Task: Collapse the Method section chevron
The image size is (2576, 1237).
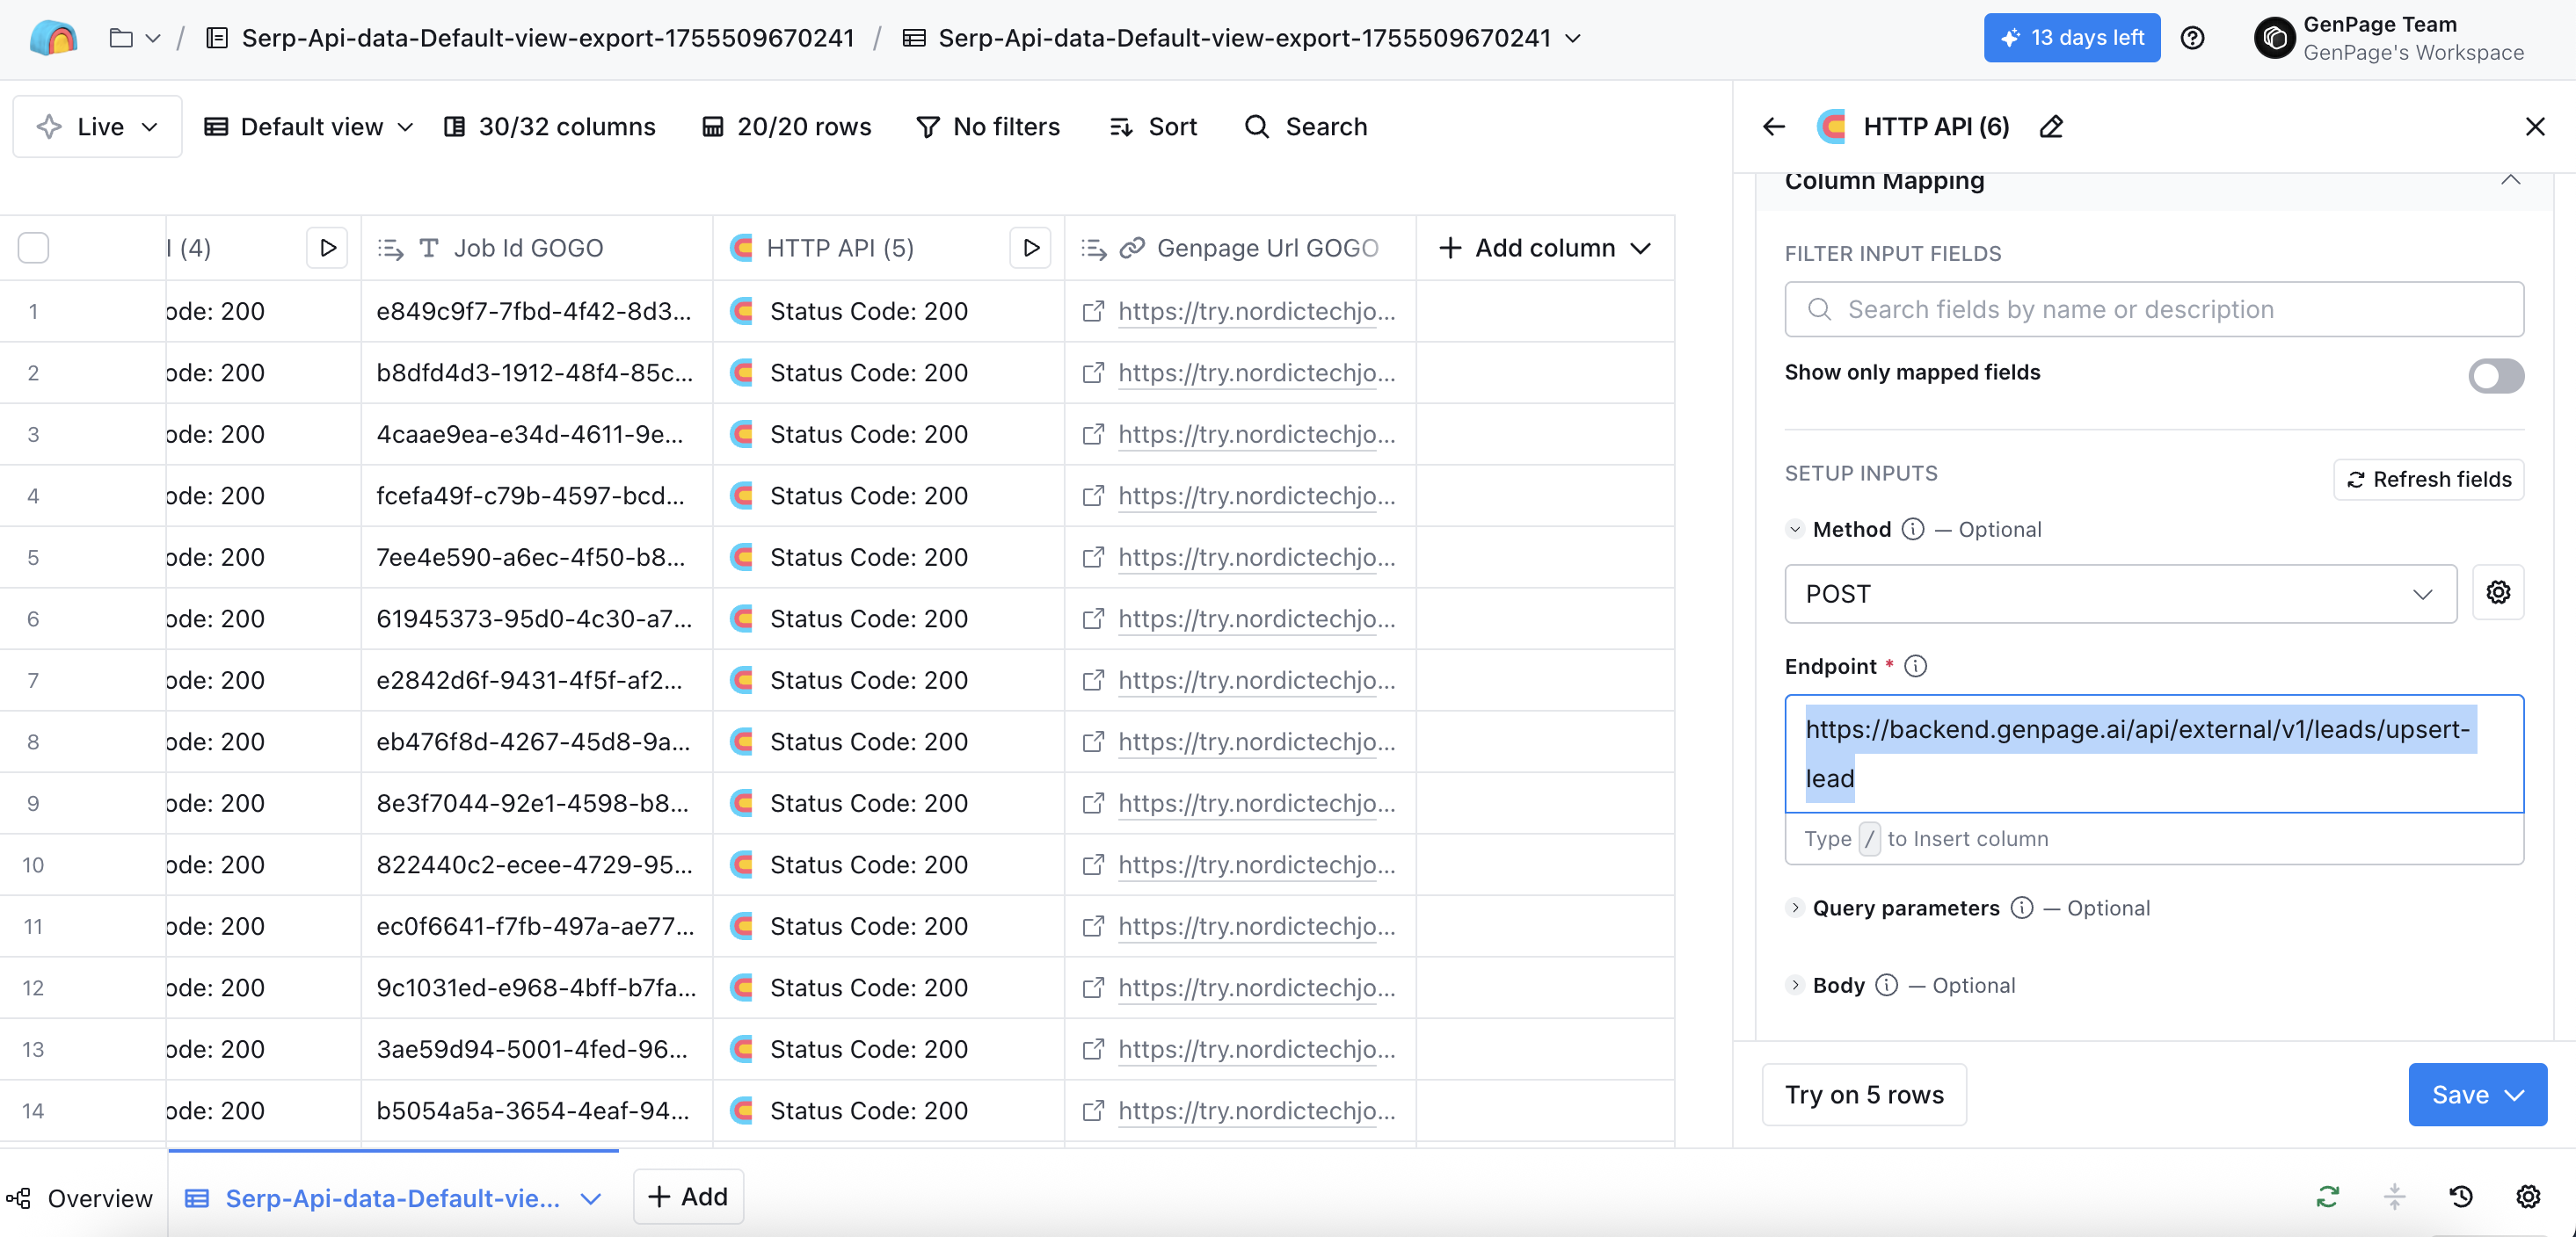Action: (1794, 530)
